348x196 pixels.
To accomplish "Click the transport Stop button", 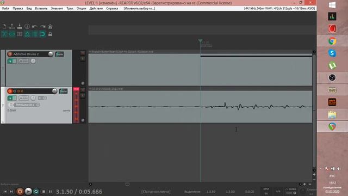I will pos(43,191).
